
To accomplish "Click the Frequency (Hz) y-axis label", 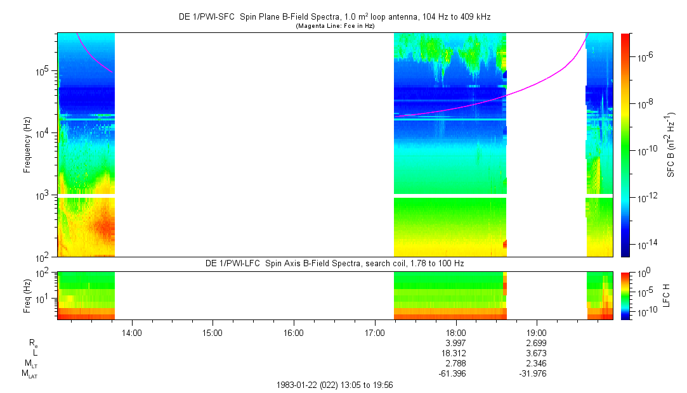I will [x=27, y=145].
